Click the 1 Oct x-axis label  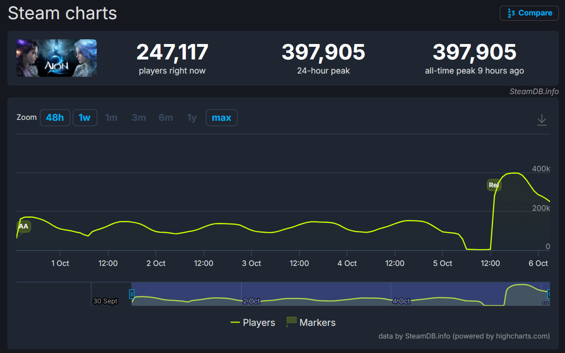click(60, 264)
